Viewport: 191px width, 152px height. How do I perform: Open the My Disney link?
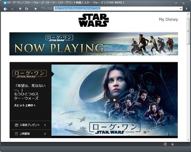coord(168,20)
